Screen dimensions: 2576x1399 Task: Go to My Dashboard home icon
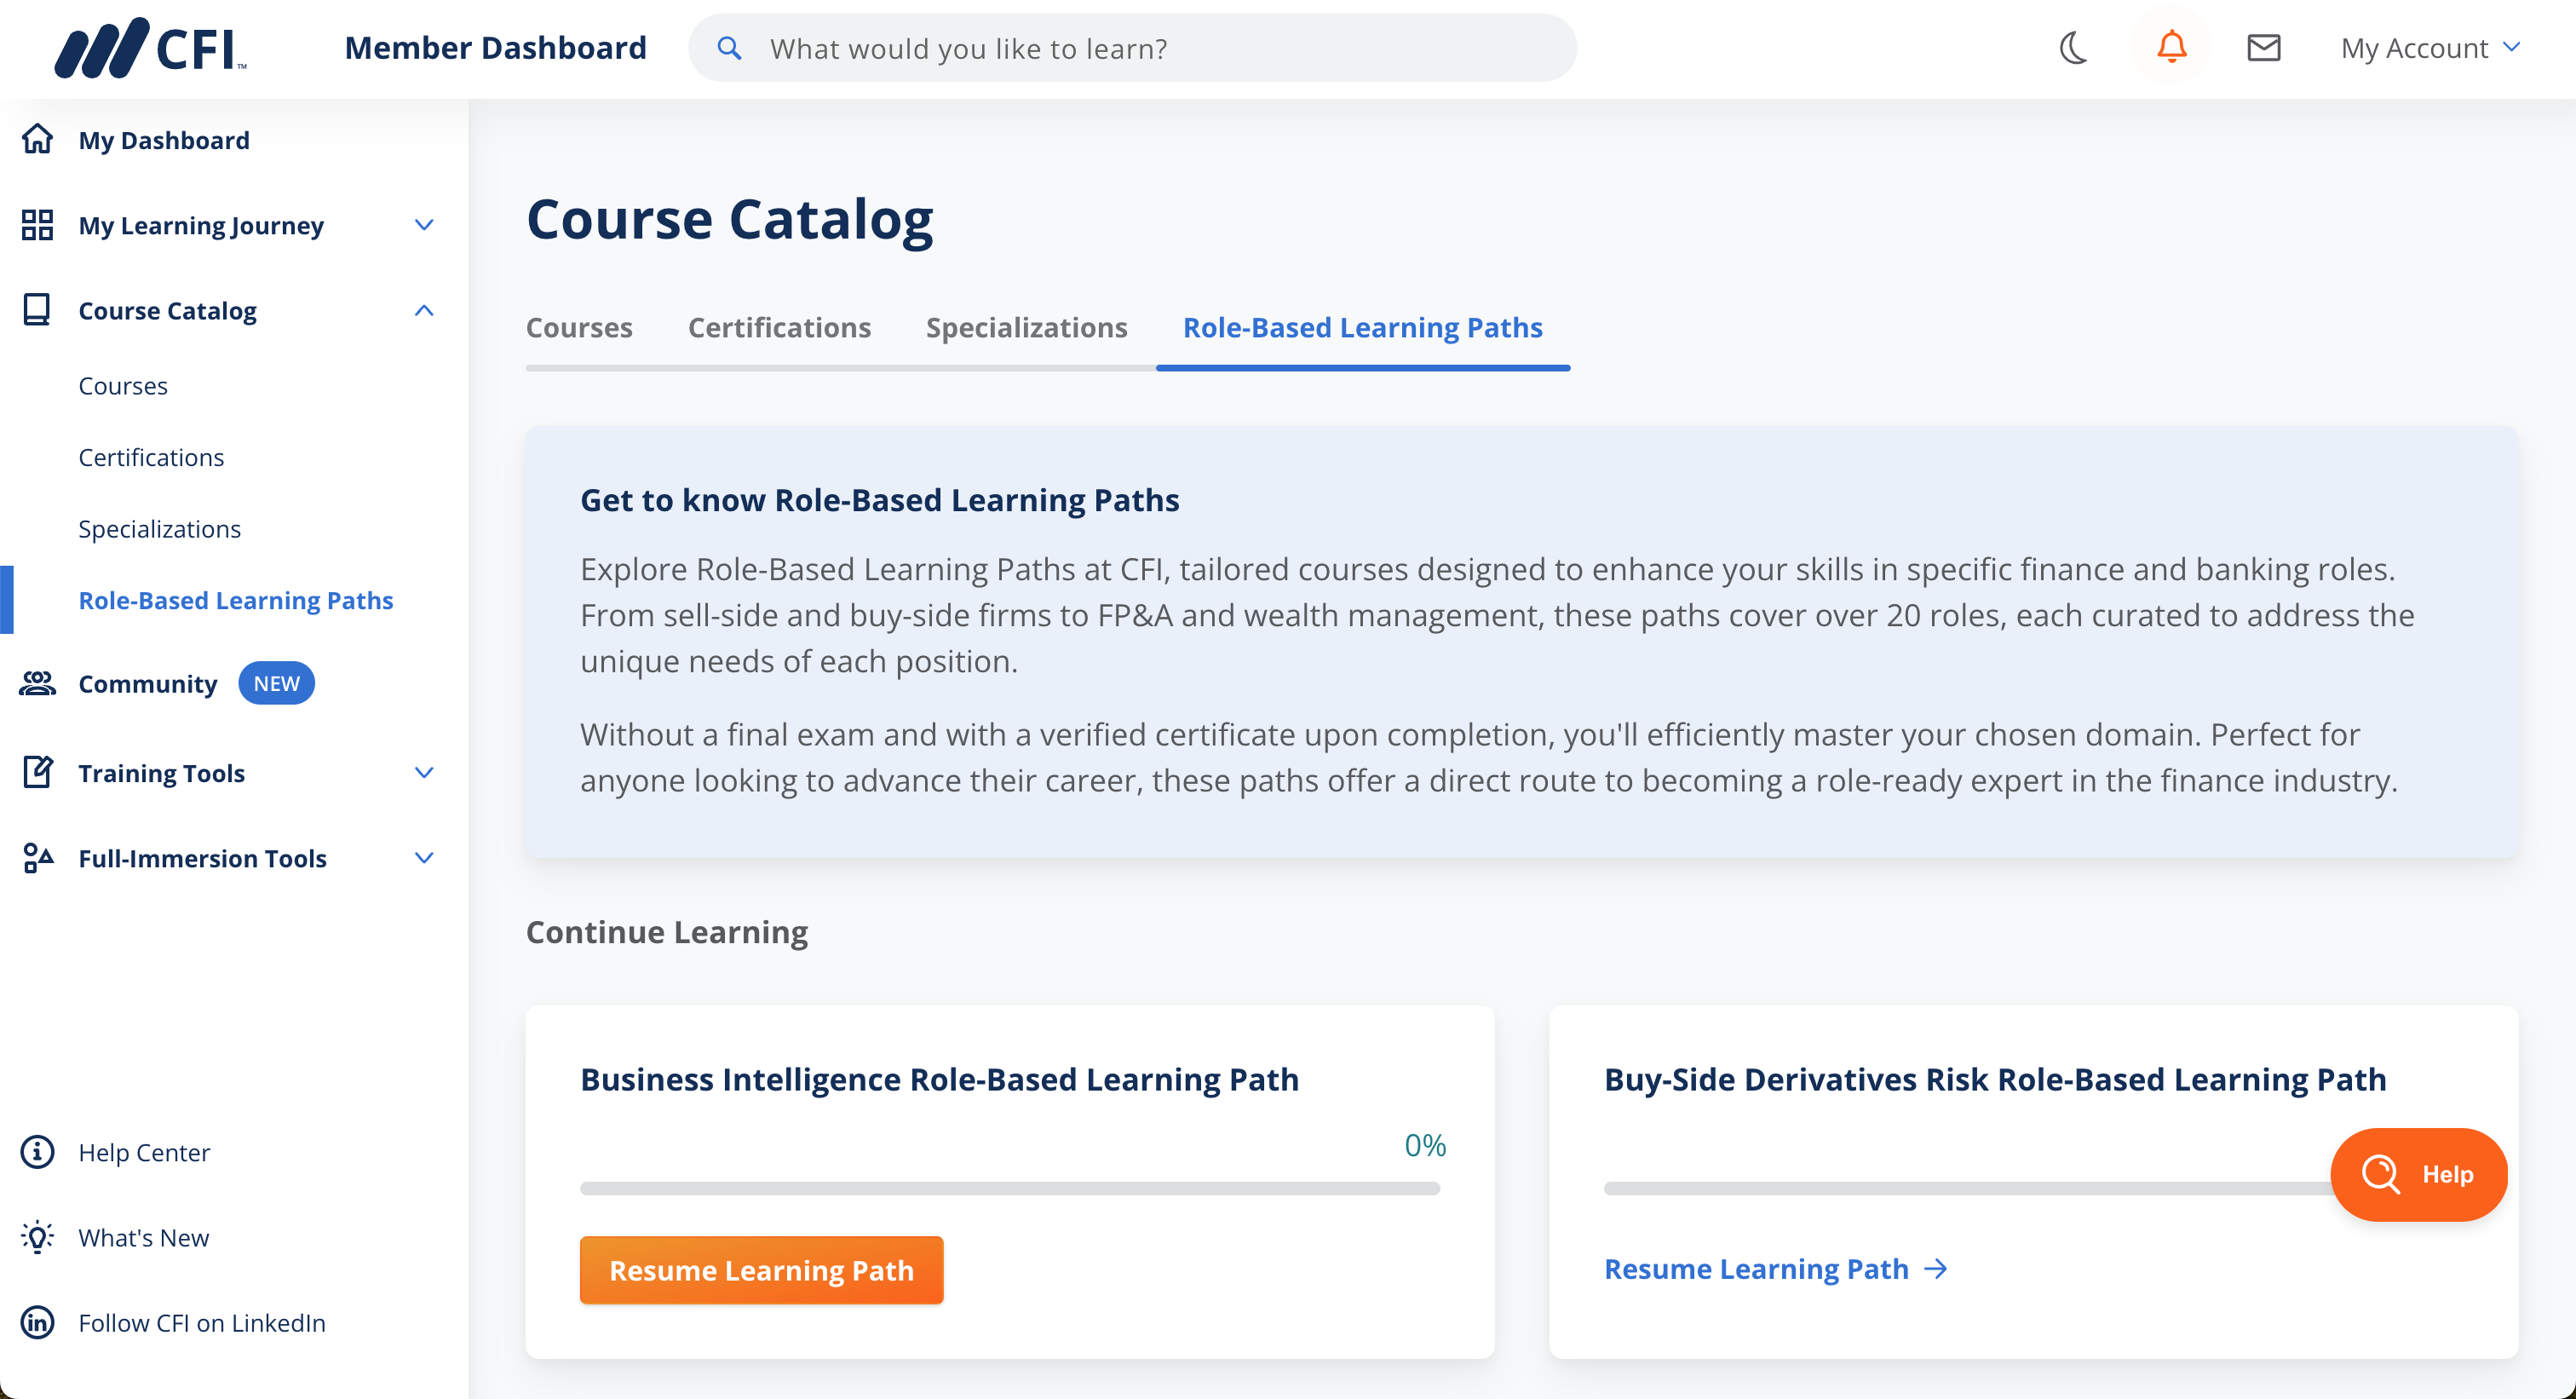(x=37, y=140)
